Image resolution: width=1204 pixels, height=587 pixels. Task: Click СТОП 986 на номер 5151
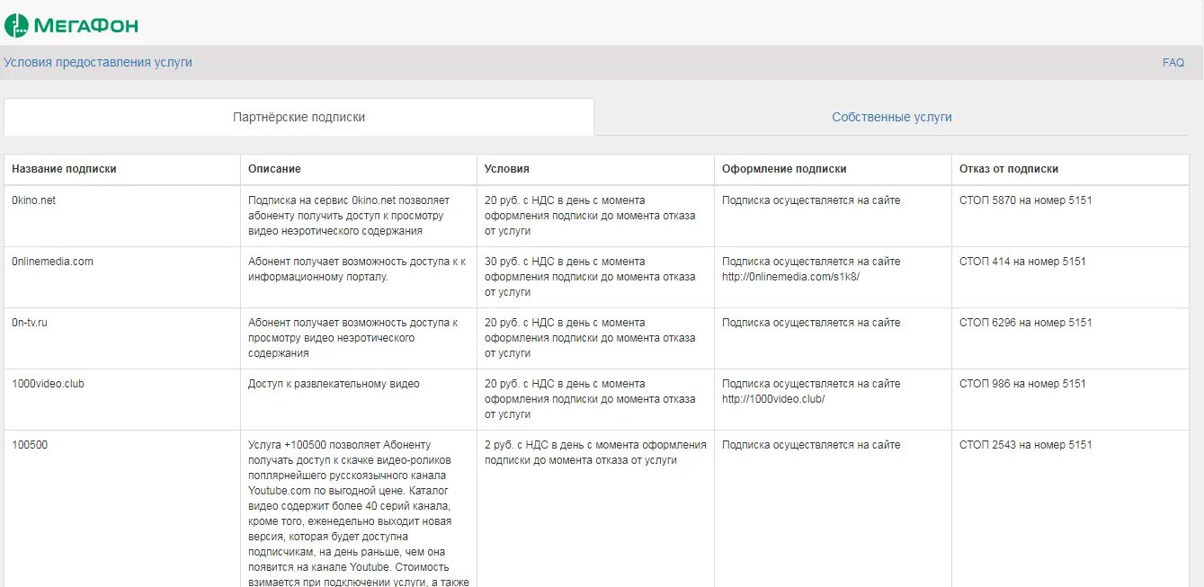(x=1022, y=384)
